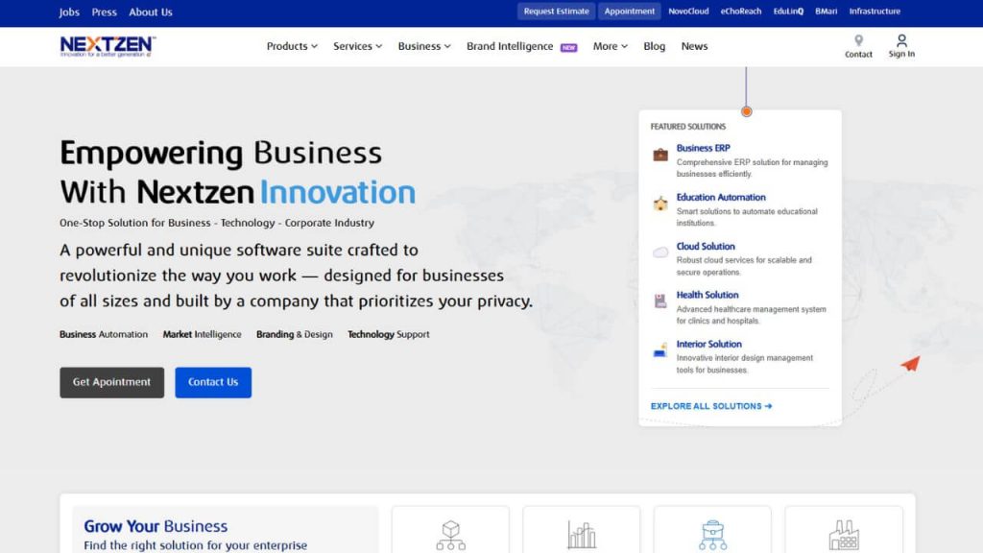
Task: Click the Nextzen logo
Action: coord(108,46)
